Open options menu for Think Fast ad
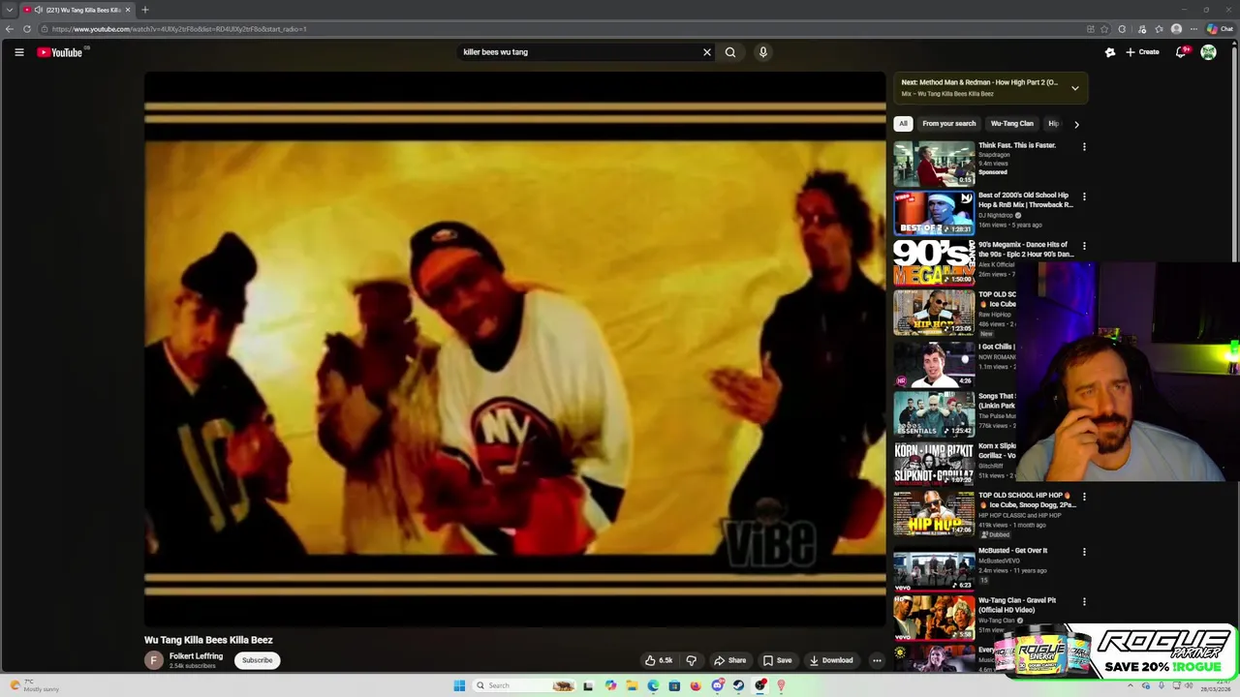1240x697 pixels. [1084, 147]
